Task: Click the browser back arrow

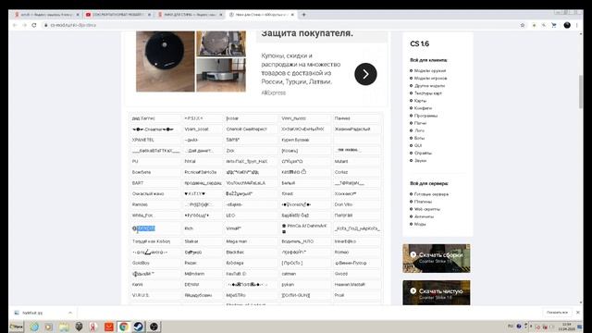Action: point(15,25)
